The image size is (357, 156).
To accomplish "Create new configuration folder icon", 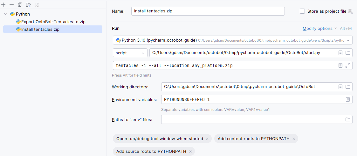I will pos(28,4).
